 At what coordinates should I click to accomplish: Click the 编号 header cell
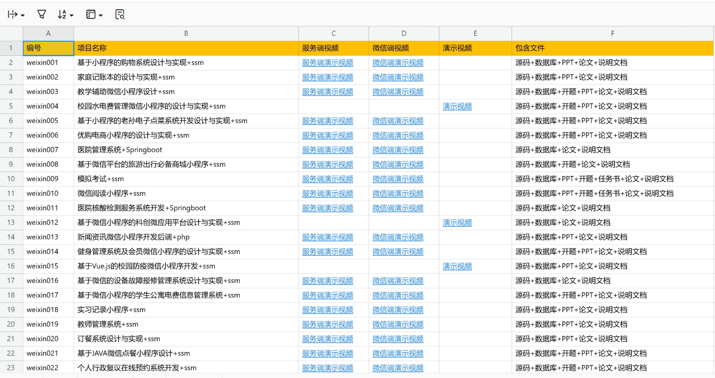(48, 48)
